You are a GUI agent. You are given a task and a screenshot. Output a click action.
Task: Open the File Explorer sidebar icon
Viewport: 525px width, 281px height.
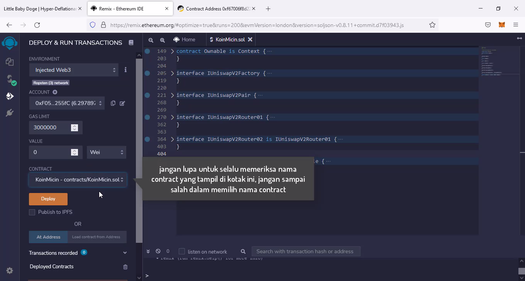(x=10, y=62)
